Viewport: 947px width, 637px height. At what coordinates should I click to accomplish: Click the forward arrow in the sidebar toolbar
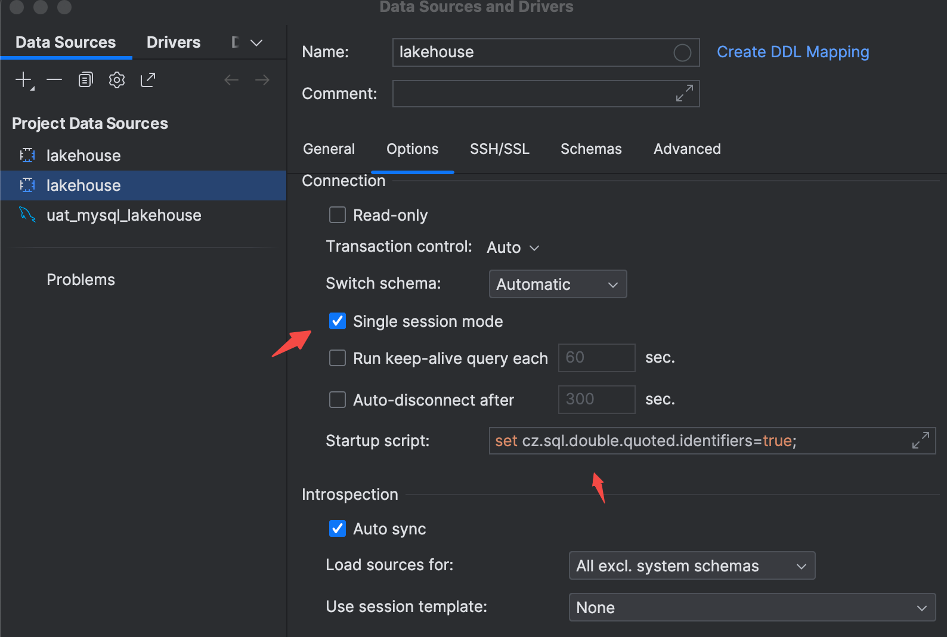(x=262, y=80)
